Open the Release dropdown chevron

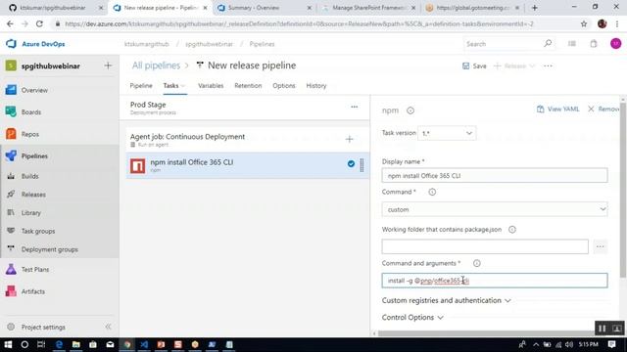tap(532, 66)
